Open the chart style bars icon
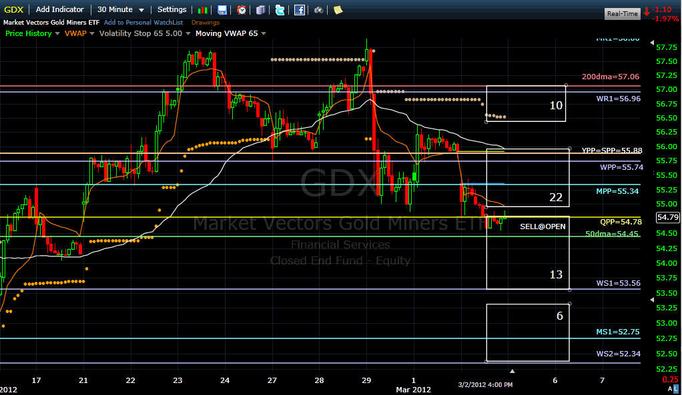 (202, 10)
